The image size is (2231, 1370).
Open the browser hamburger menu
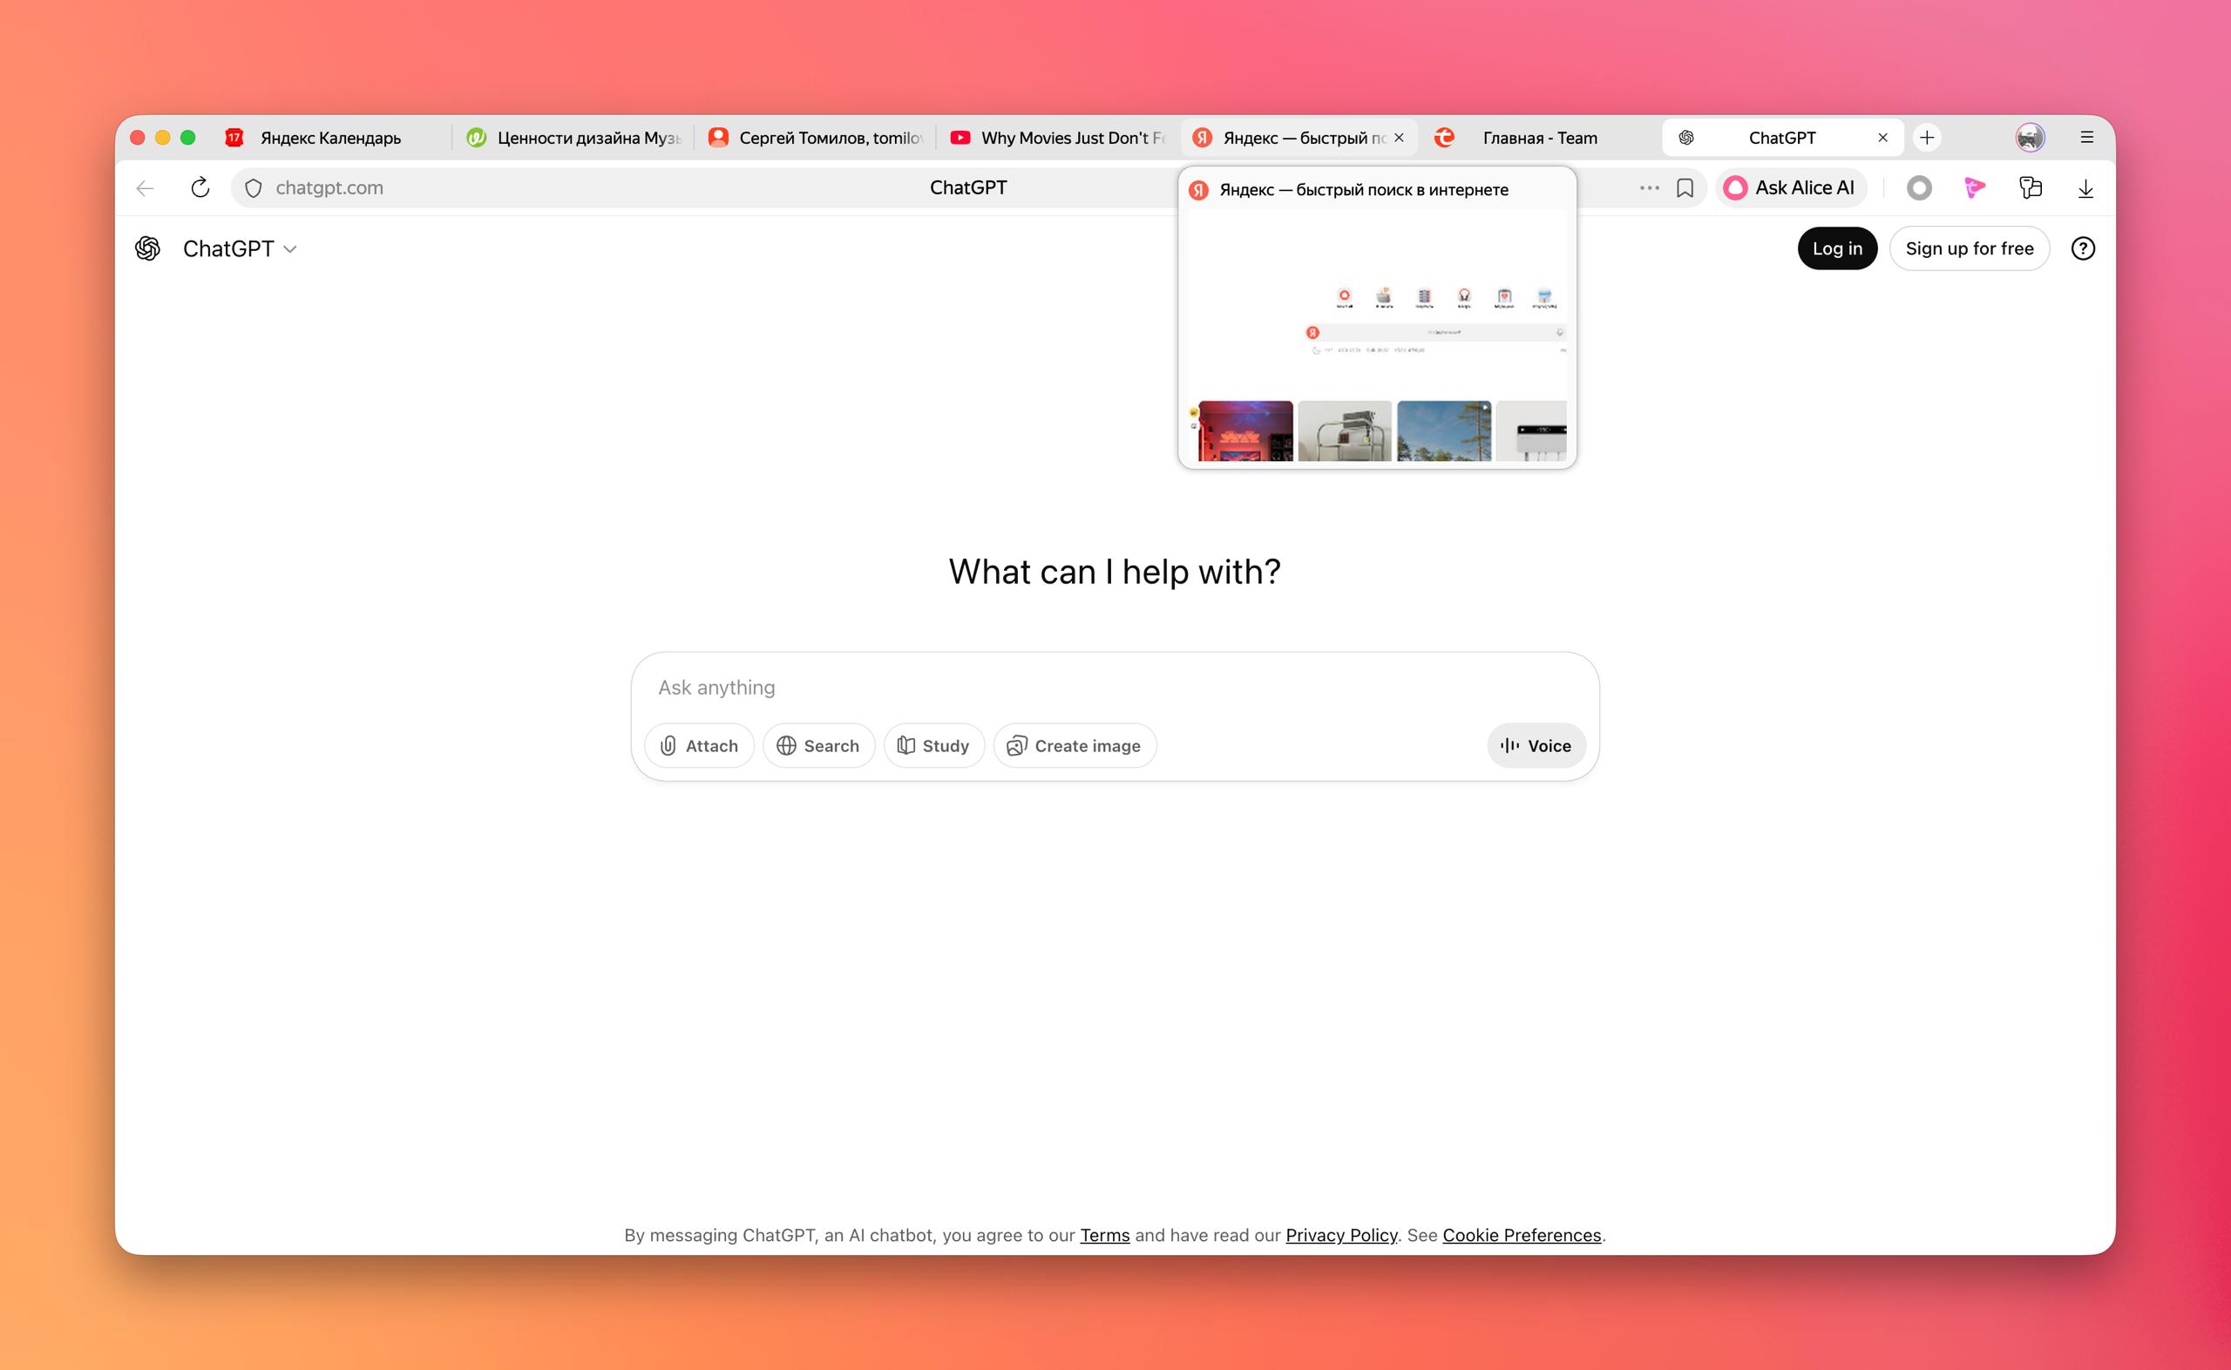(2087, 138)
